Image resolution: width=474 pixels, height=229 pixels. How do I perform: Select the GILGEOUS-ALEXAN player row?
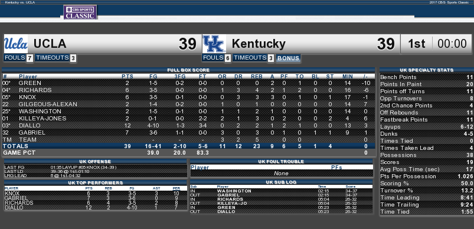tap(189, 104)
